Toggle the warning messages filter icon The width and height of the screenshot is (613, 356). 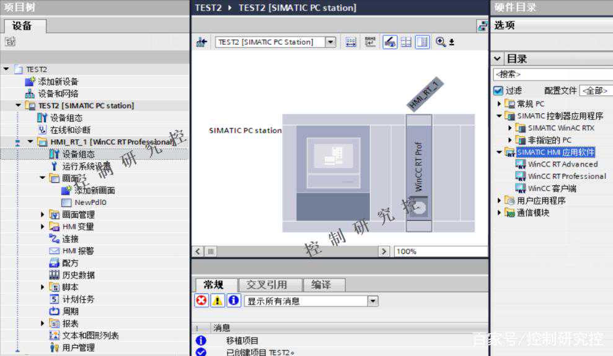tap(218, 301)
